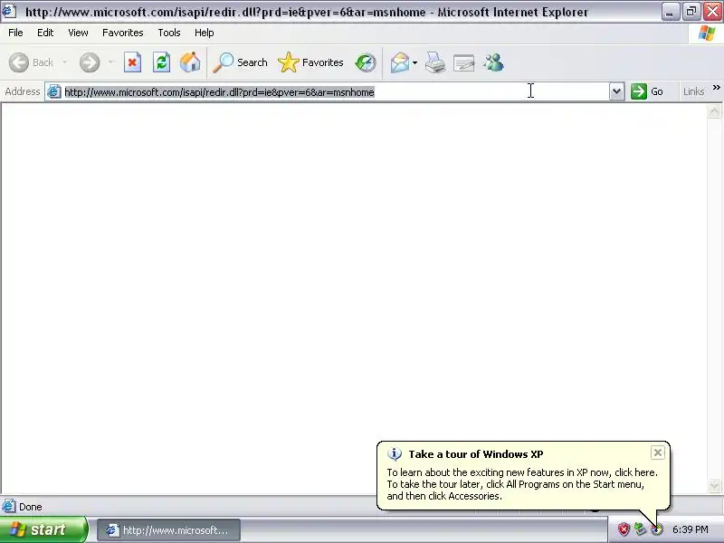724x543 pixels.
Task: Click the page icon in address bar
Action: pyautogui.click(x=54, y=91)
